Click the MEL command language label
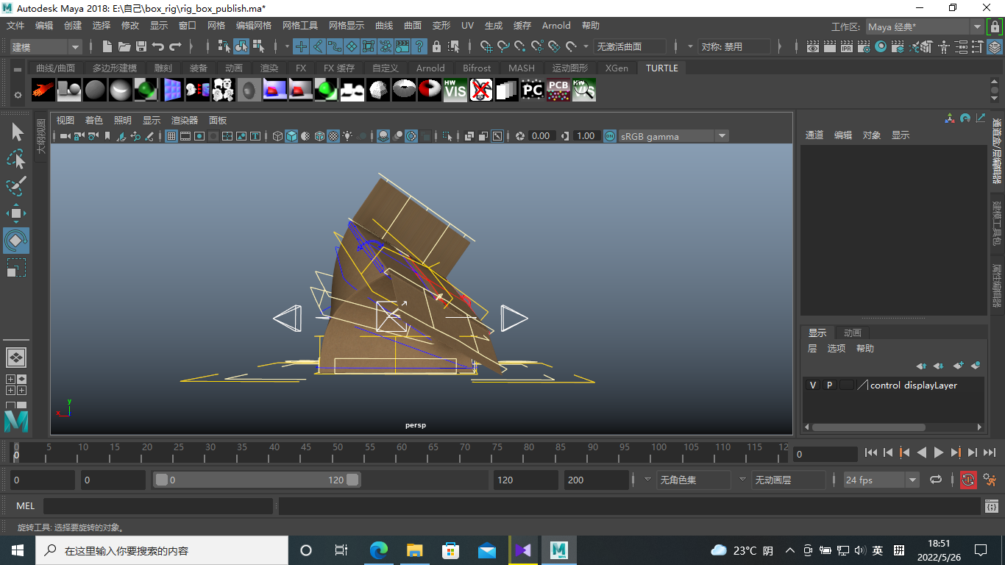Image resolution: width=1005 pixels, height=565 pixels. point(26,506)
